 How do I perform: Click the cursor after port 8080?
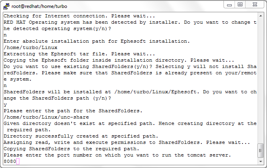[x=18, y=161]
